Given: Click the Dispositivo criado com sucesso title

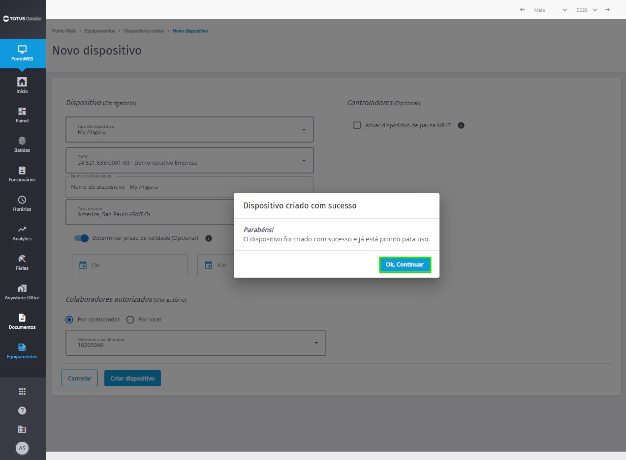Looking at the screenshot, I should (x=300, y=205).
